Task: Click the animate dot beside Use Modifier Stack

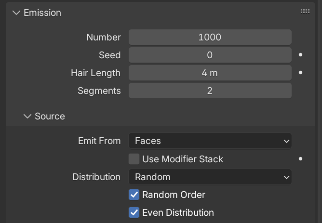Action: pyautogui.click(x=300, y=159)
